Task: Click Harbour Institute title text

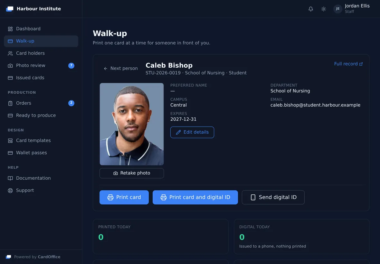Action: 39,9
